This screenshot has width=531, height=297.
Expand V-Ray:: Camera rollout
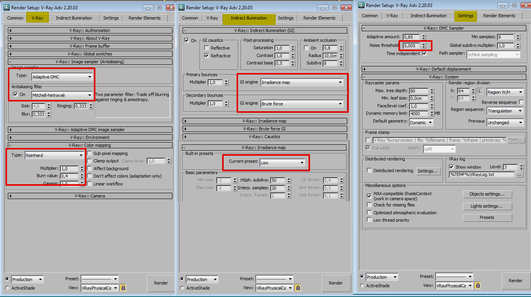click(90, 196)
